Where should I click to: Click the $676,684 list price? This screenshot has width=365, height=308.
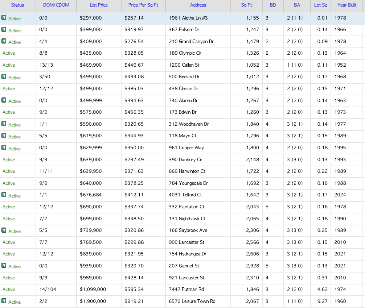tap(91, 195)
